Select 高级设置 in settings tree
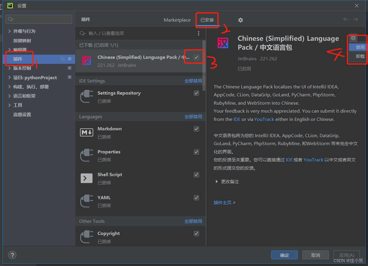Viewport: 368px width, 266px height. 22,114
